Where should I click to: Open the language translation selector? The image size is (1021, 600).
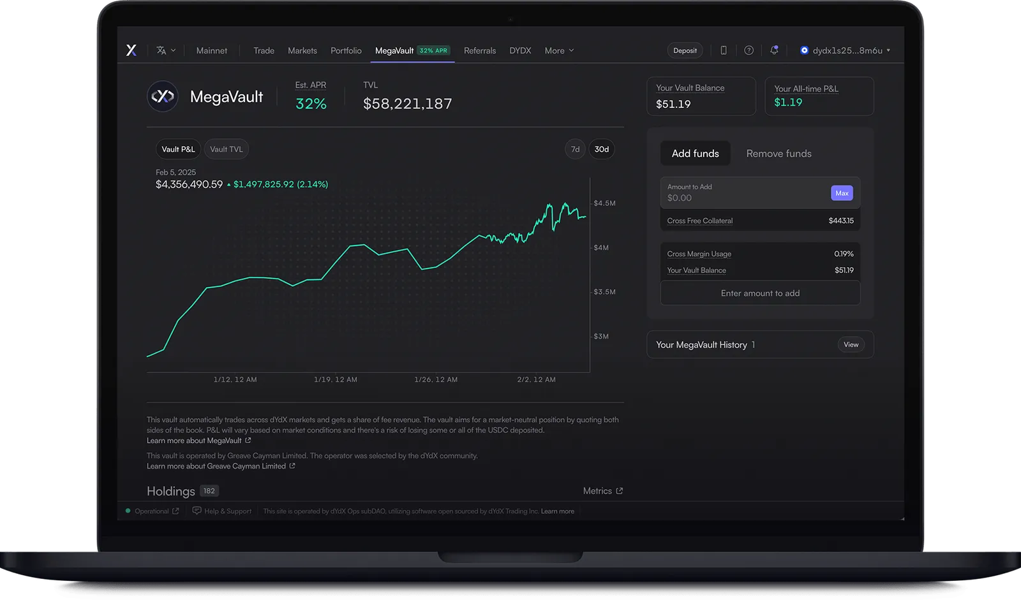166,50
